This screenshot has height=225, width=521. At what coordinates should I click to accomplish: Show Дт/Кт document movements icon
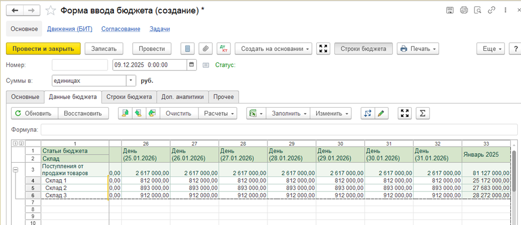point(224,49)
